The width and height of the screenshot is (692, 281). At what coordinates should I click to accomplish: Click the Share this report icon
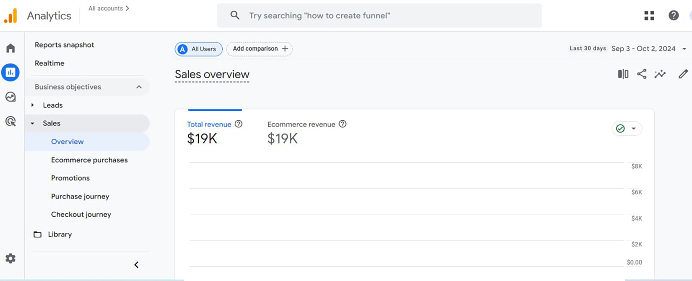[642, 74]
